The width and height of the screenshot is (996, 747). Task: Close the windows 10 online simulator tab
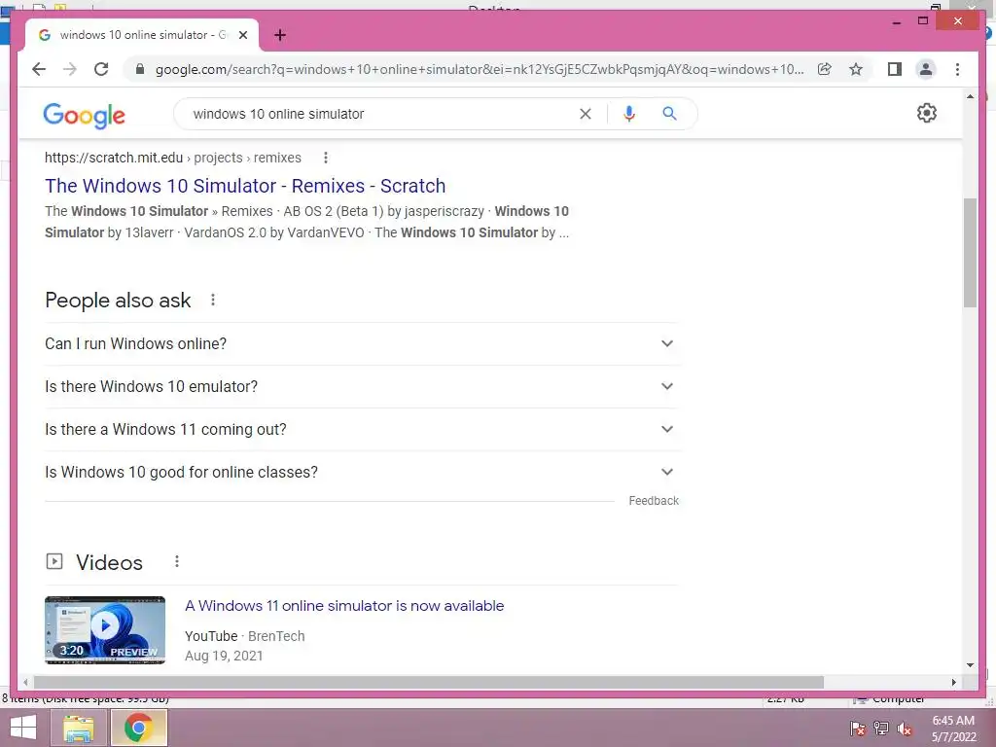click(x=242, y=35)
